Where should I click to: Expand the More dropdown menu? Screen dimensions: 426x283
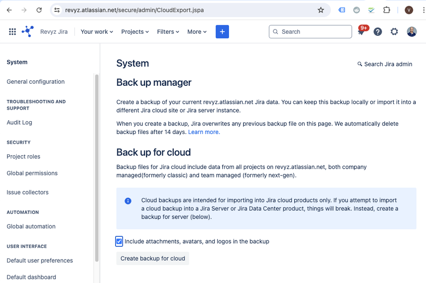(x=197, y=32)
